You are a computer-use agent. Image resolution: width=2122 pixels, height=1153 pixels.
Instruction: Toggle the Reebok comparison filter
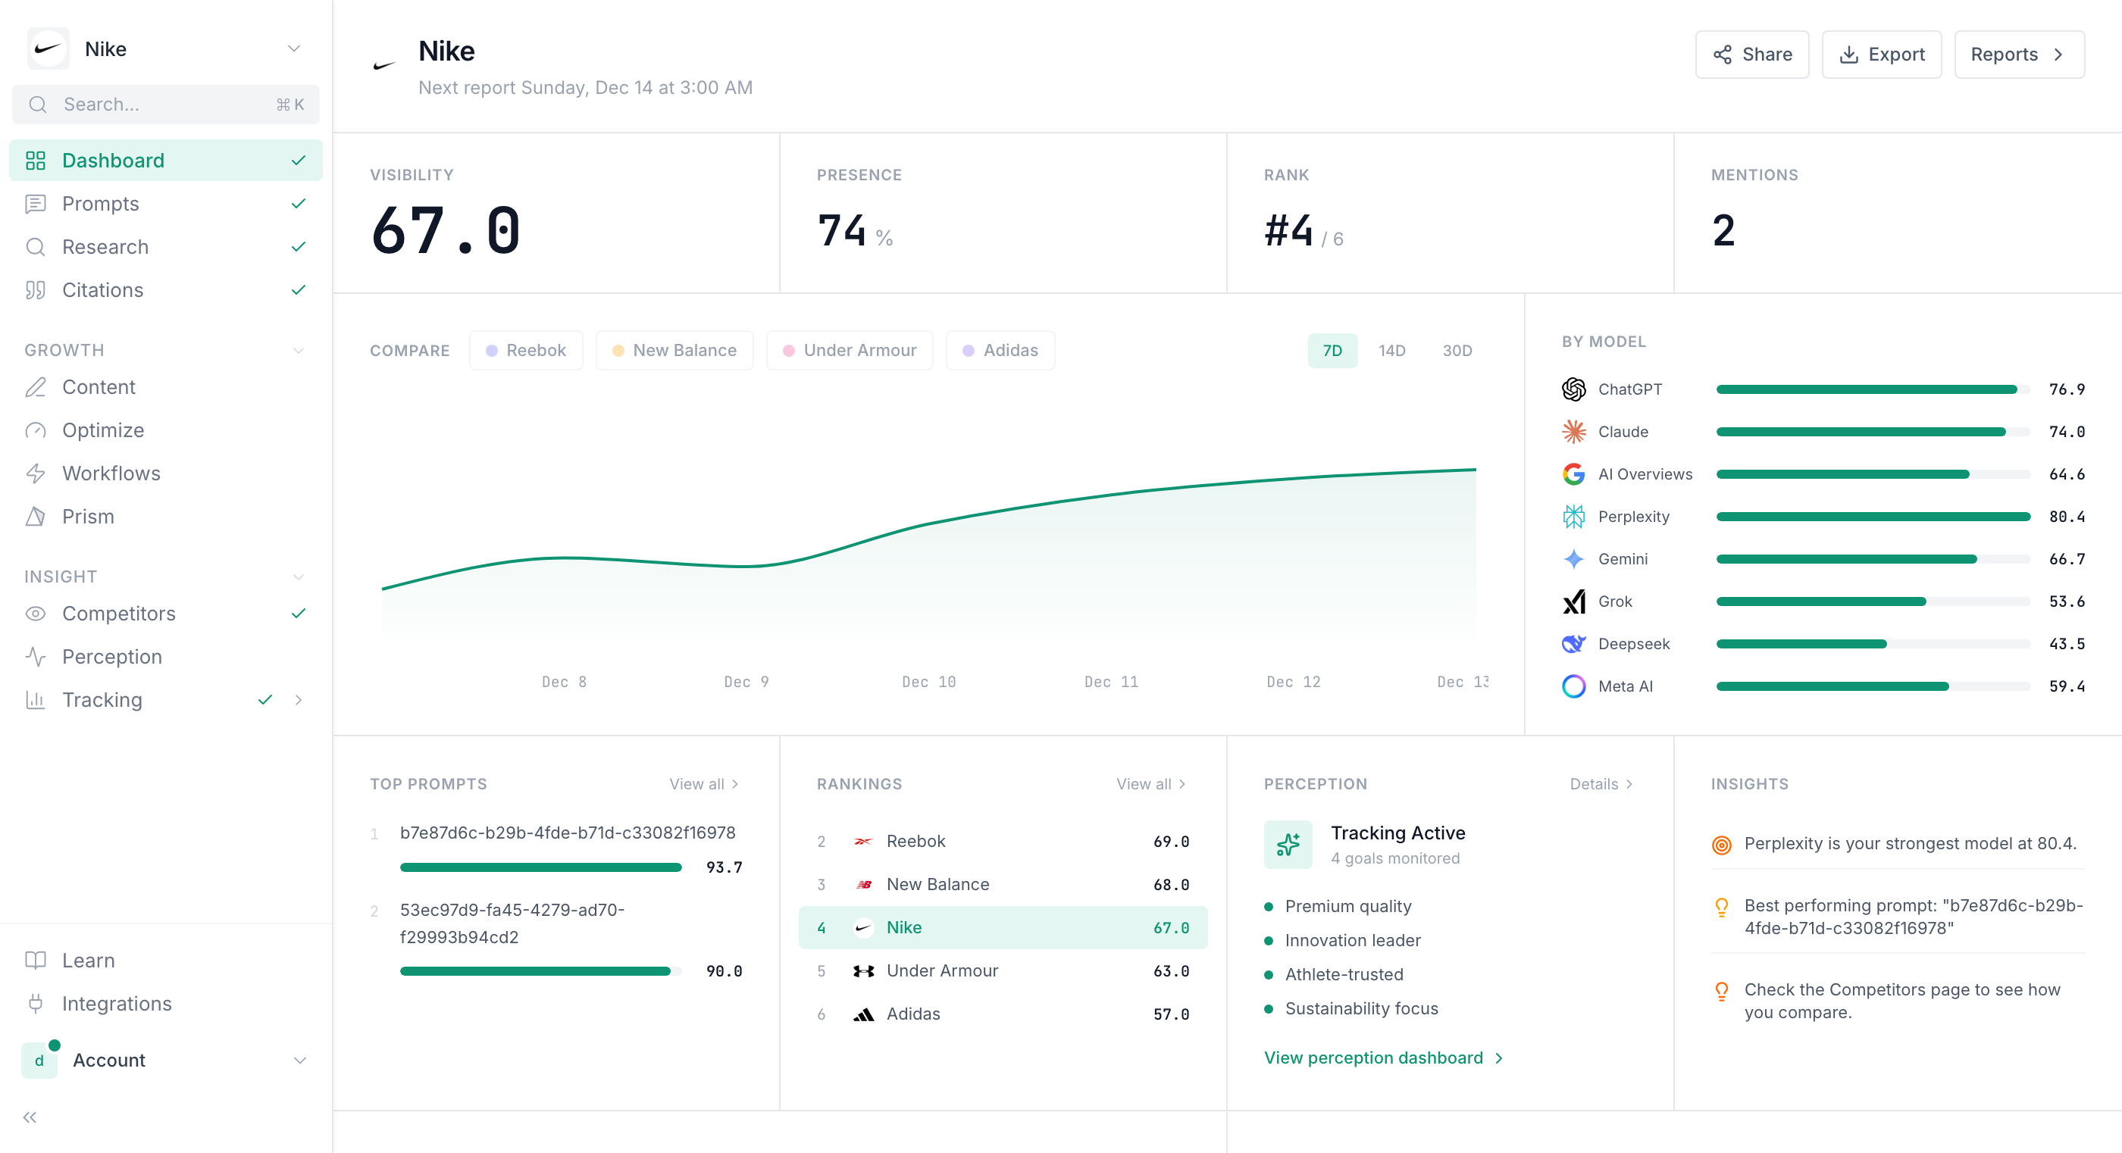[527, 350]
